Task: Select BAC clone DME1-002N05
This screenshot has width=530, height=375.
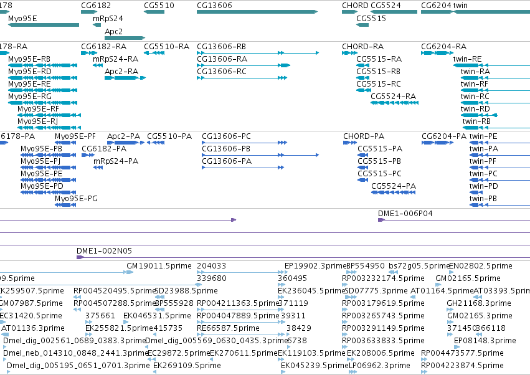Action: [x=104, y=251]
